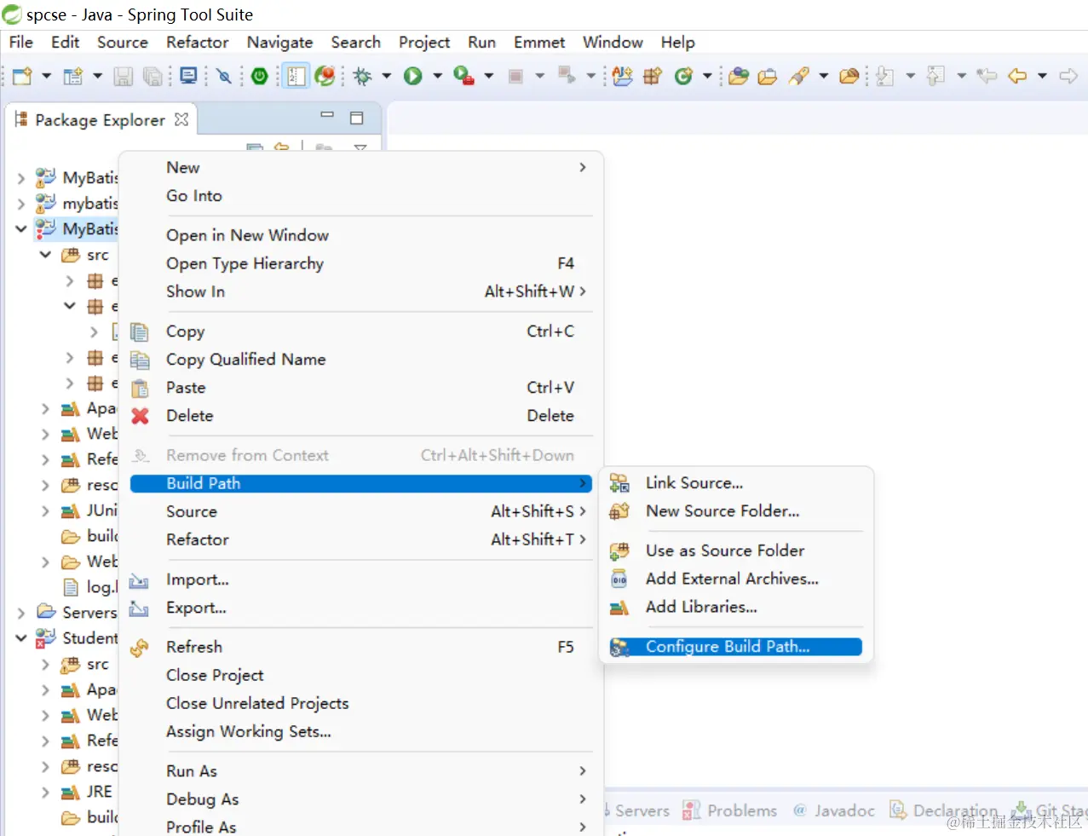Open the Debug dropdown arrow
The image size is (1088, 836).
[386, 76]
